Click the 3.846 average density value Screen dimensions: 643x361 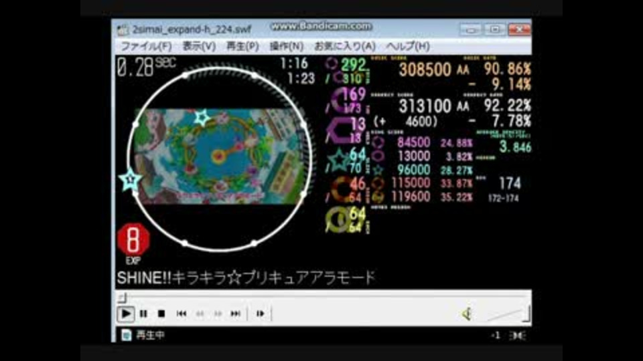click(515, 147)
